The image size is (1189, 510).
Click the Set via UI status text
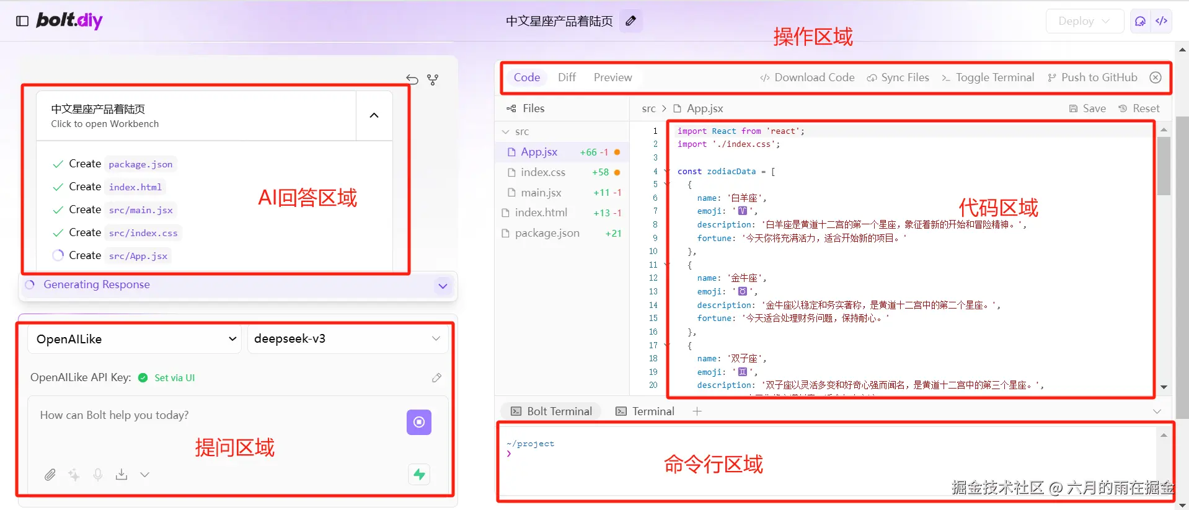[x=175, y=378]
